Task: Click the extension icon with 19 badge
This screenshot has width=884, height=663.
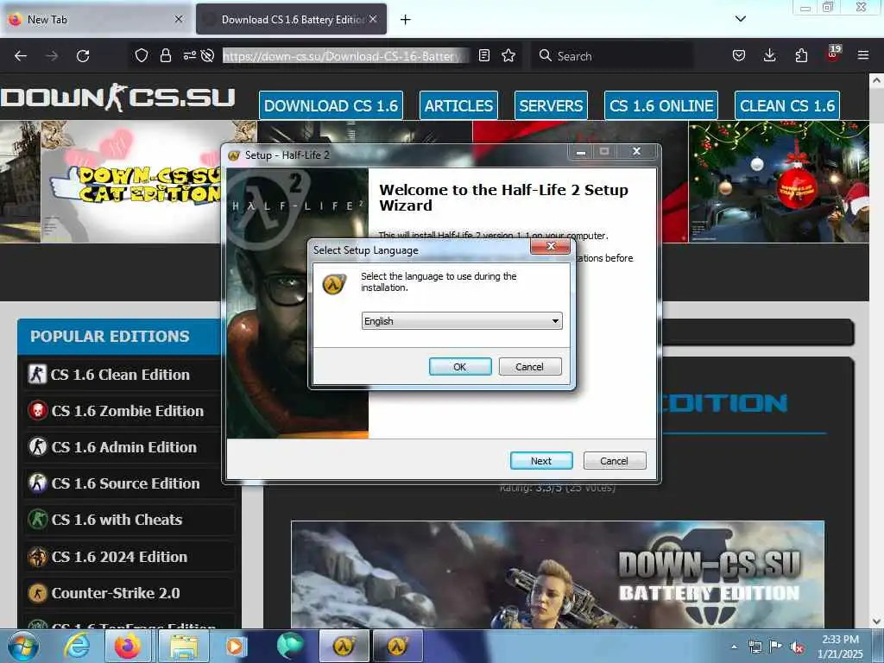Action: [833, 54]
